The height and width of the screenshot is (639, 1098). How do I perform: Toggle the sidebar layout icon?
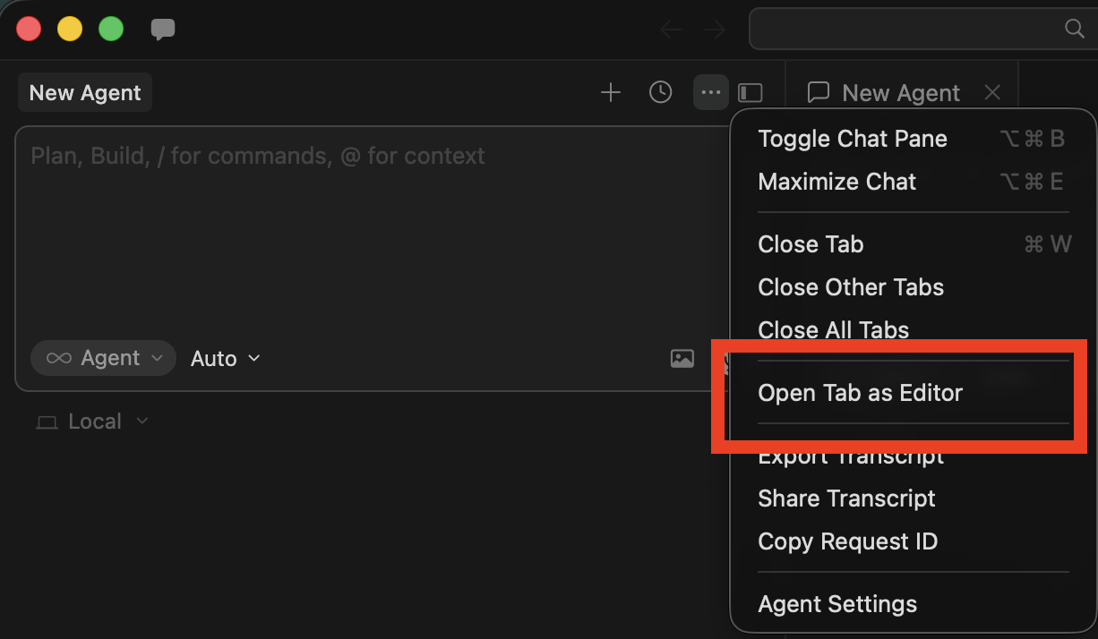click(x=751, y=92)
